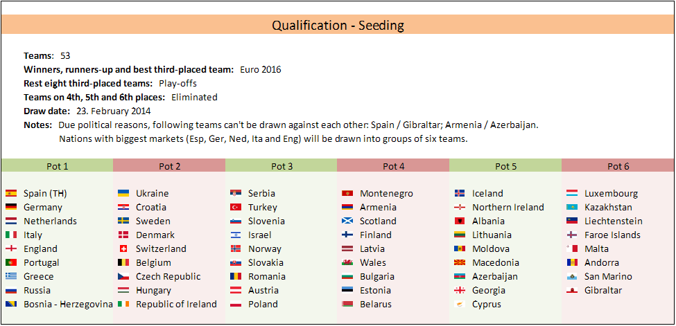Click the Spain flag icon
676x326 pixels.
pyautogui.click(x=10, y=194)
